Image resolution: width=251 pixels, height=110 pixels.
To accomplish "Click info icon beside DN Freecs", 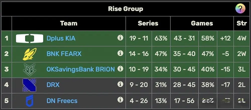I will pos(120,100).
